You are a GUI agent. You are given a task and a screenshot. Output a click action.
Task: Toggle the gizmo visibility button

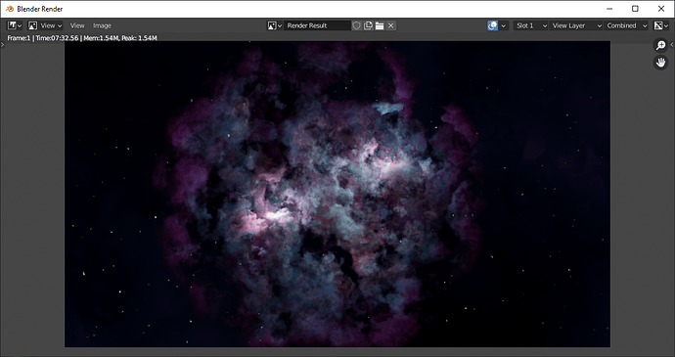[x=492, y=25]
